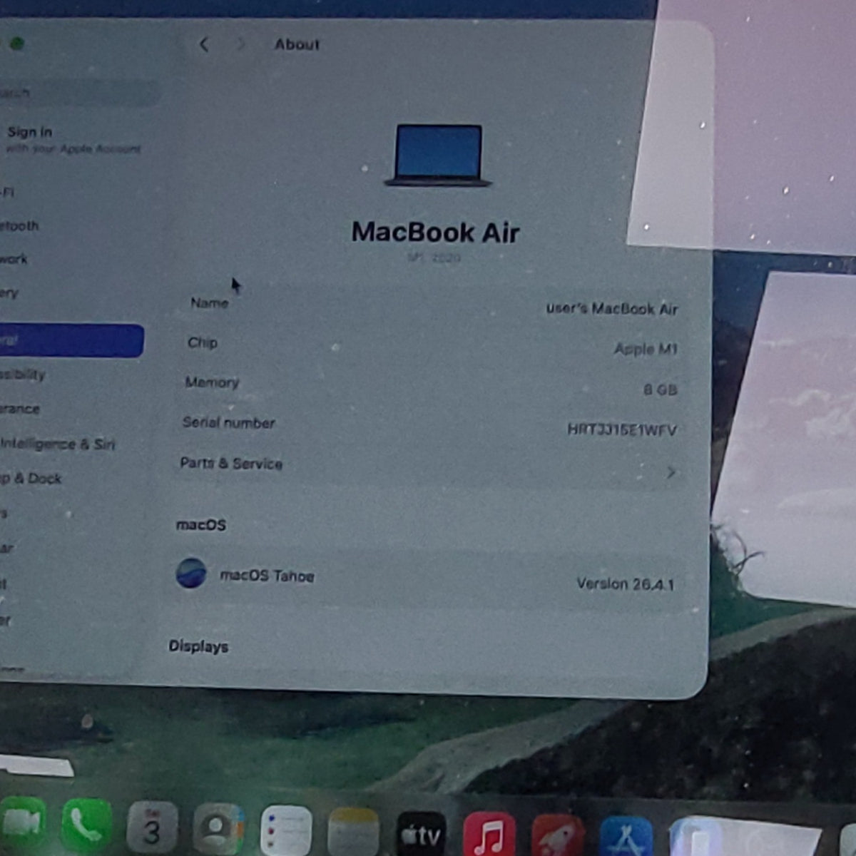Expand Parts & Service with its chevron
This screenshot has height=856, width=856.
pyautogui.click(x=671, y=472)
